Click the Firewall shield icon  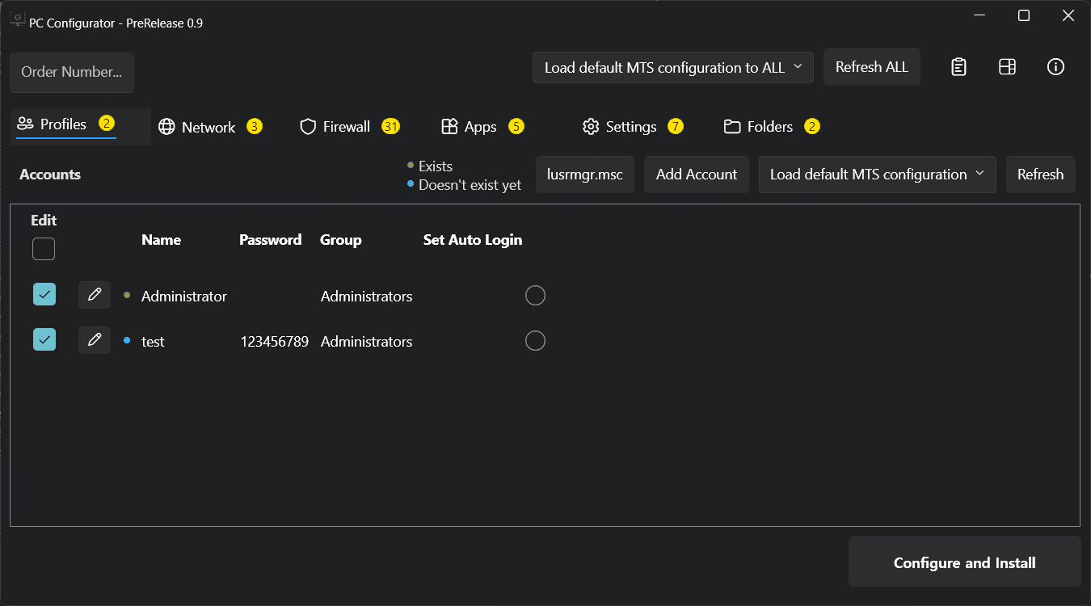click(x=307, y=127)
